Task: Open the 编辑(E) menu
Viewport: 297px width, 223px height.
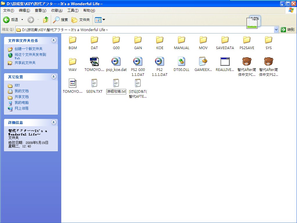Action: 24,10
